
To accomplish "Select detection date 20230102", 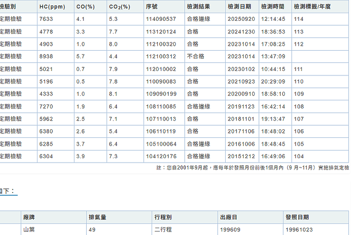I will click(x=241, y=69).
